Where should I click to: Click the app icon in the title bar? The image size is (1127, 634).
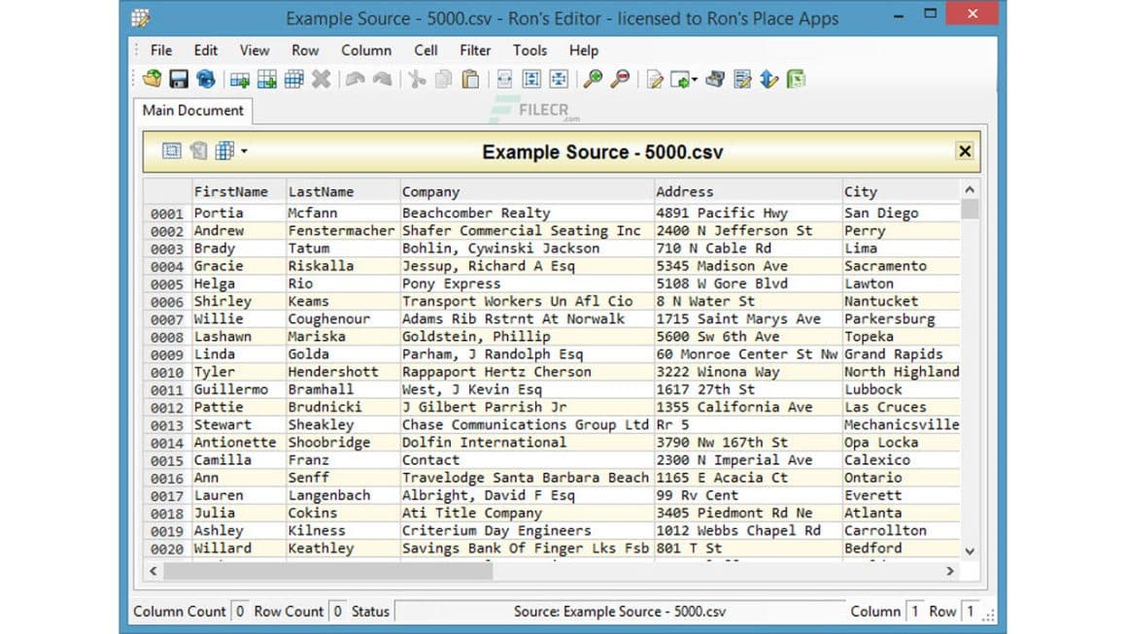(x=141, y=17)
